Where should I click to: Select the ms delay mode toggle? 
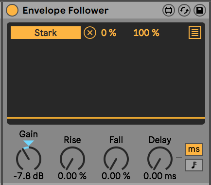pyautogui.click(x=194, y=149)
